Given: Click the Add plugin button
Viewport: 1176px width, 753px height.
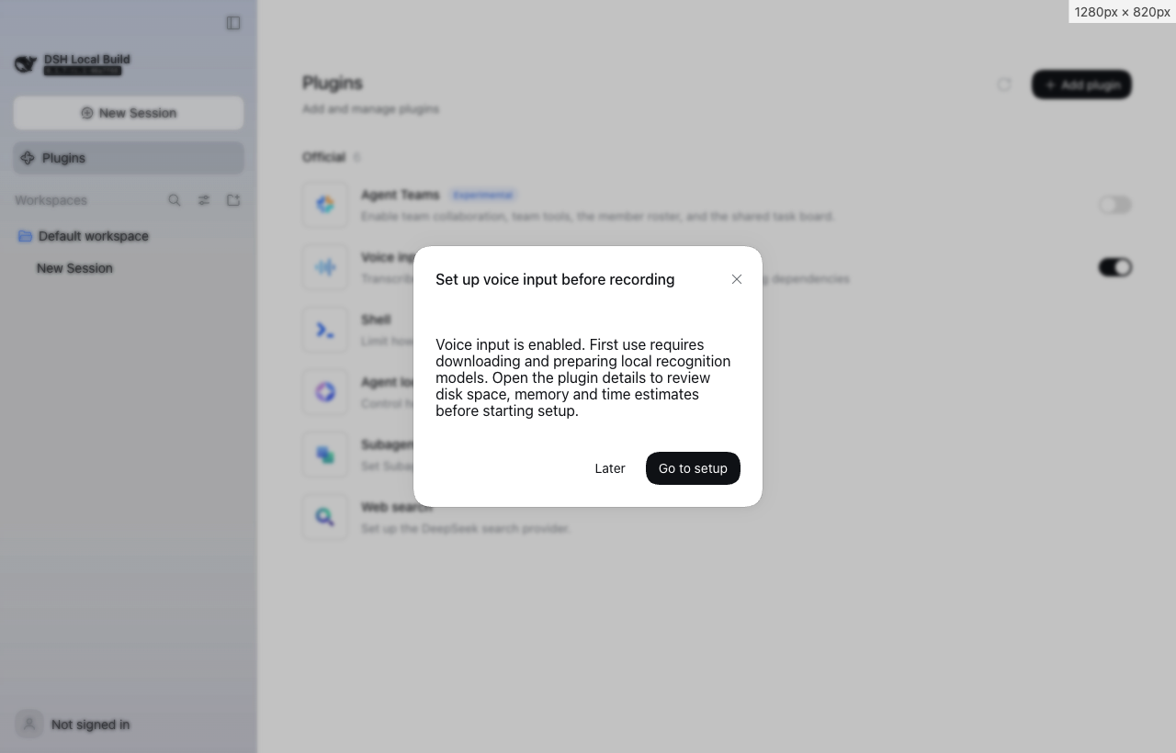Looking at the screenshot, I should coord(1081,84).
